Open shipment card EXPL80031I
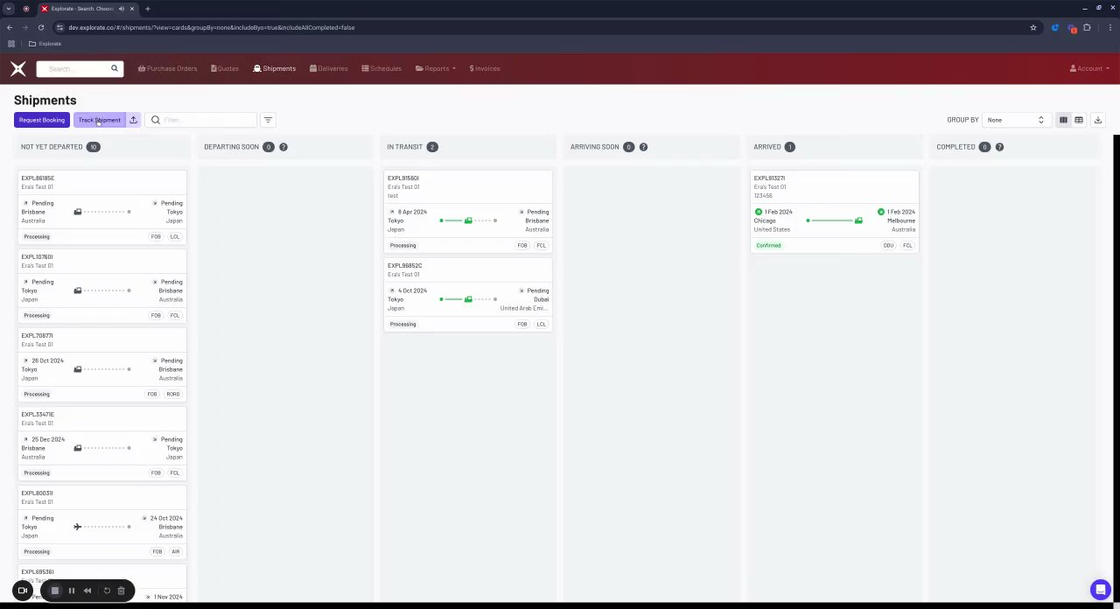The width and height of the screenshot is (1120, 609). 102,522
